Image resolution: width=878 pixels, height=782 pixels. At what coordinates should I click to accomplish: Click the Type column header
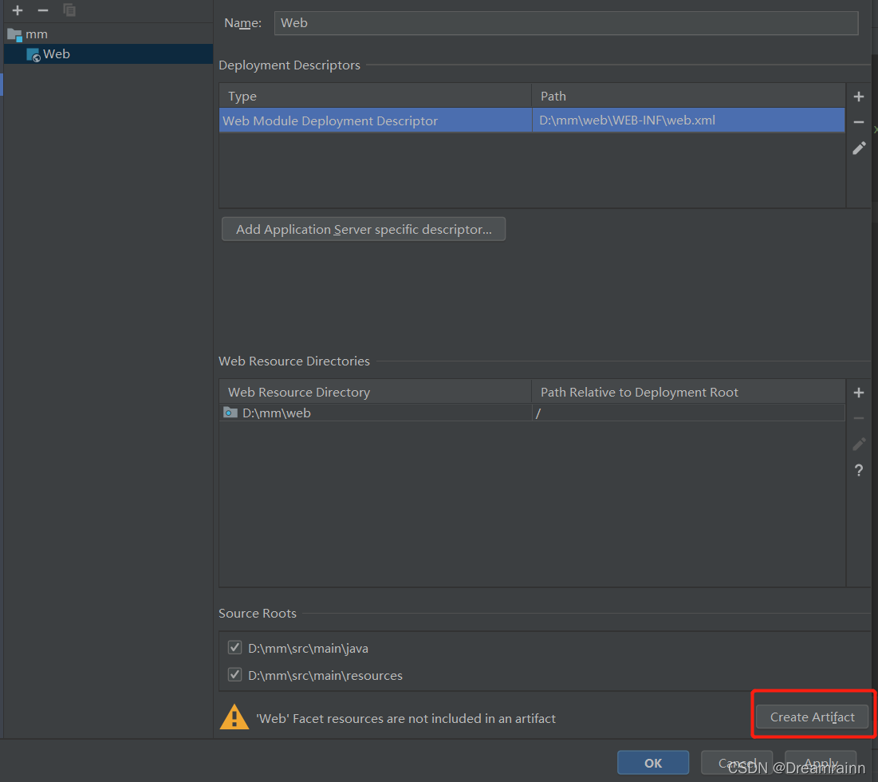pyautogui.click(x=375, y=96)
